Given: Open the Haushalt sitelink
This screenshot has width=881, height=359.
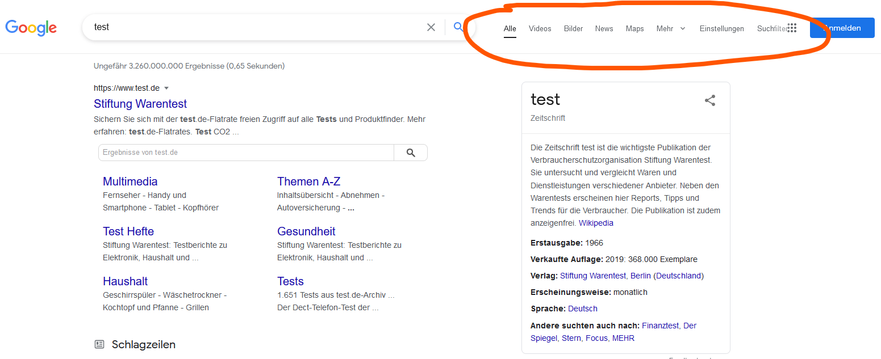Looking at the screenshot, I should coord(126,281).
